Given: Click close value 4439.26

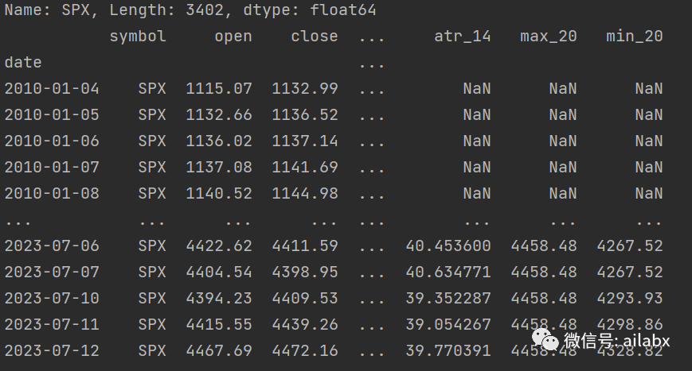Looking at the screenshot, I should 305,325.
